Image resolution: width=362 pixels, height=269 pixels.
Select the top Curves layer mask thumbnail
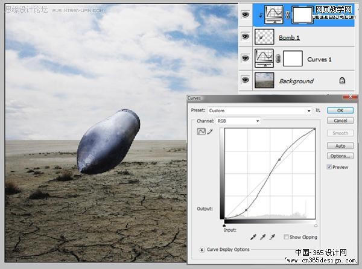(302, 15)
